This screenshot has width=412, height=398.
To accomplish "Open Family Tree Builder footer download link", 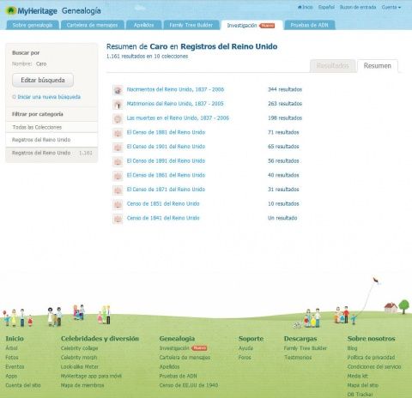I will pyautogui.click(x=306, y=348).
